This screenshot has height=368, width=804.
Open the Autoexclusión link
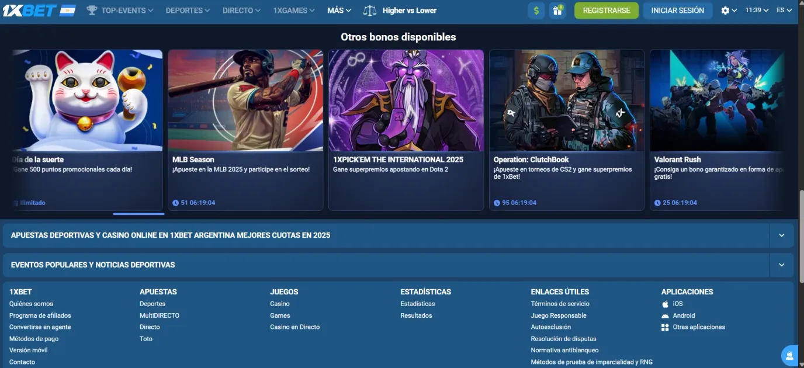click(x=551, y=327)
